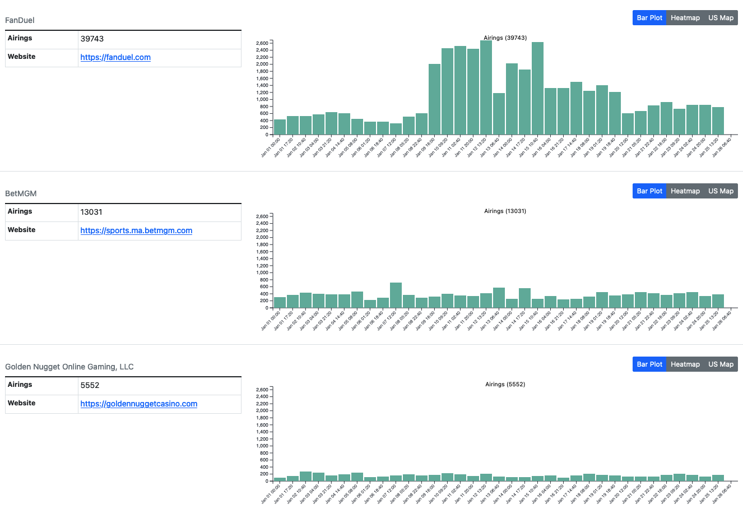
Task: Show US Map for BetMGM
Action: pos(721,191)
